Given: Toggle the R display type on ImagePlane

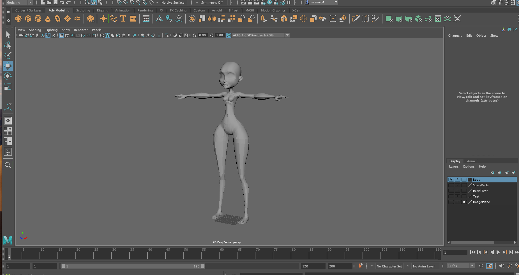Looking at the screenshot, I should (x=464, y=202).
